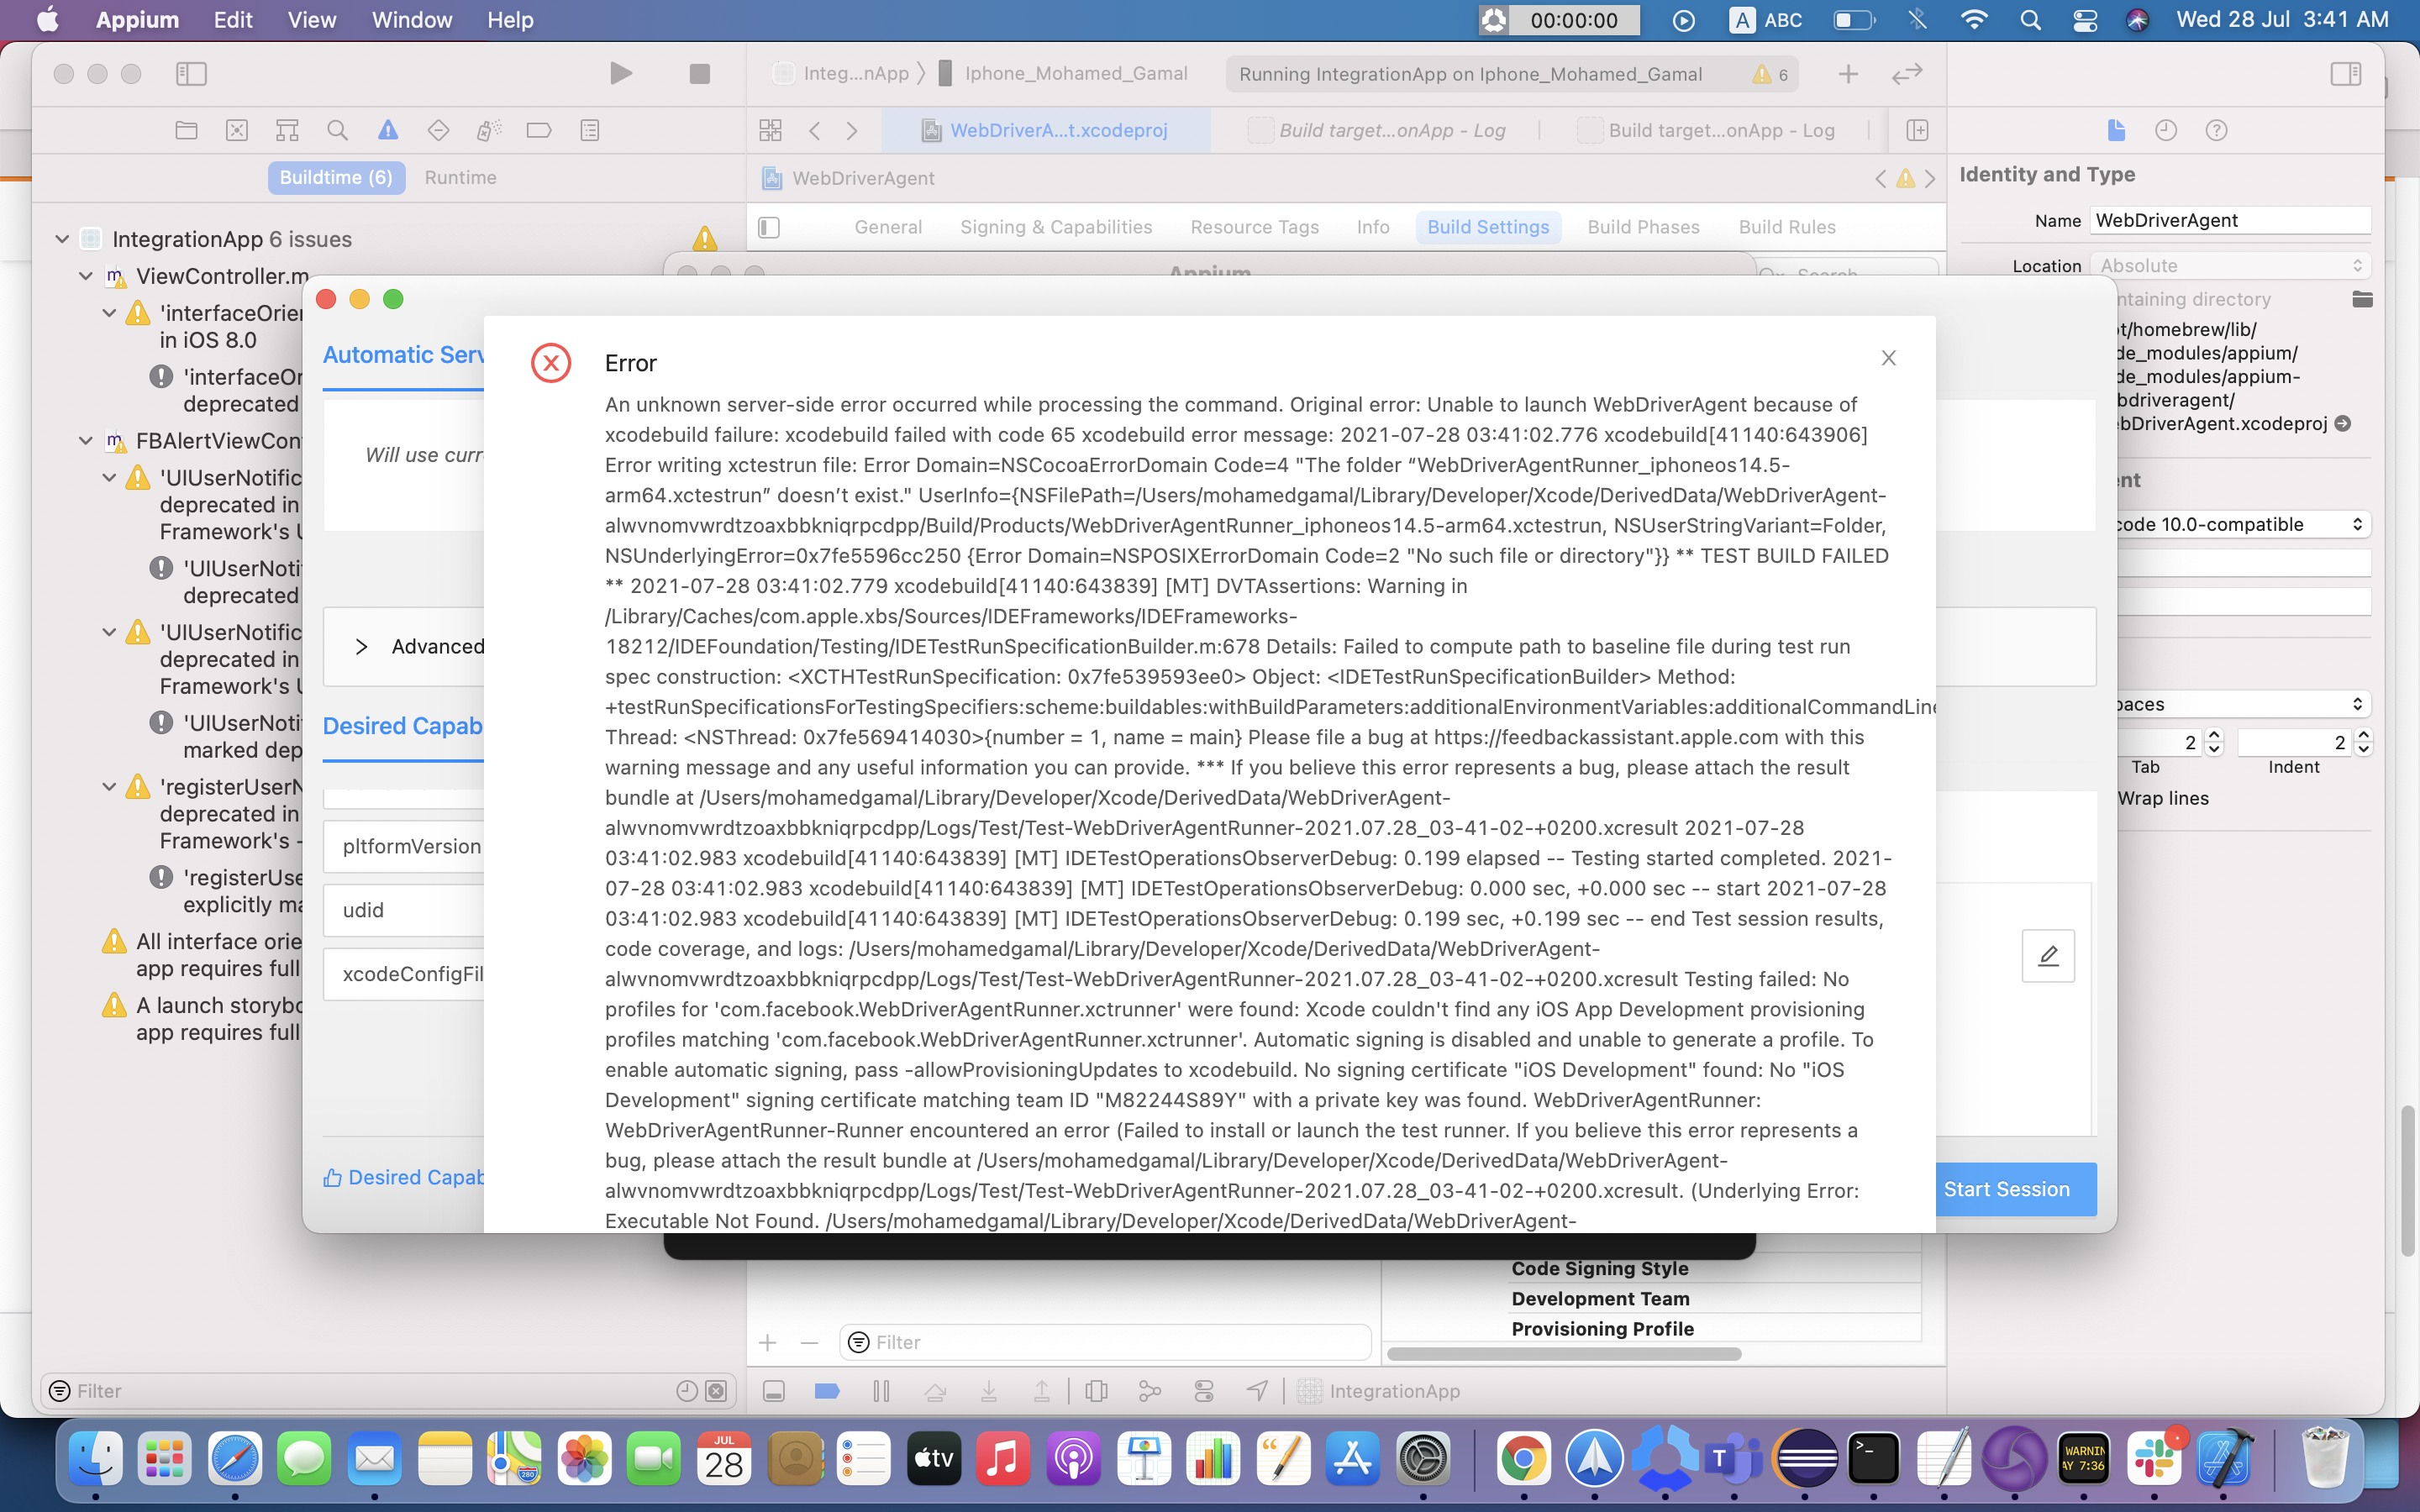Open the Location Absolute dropdown
The width and height of the screenshot is (2420, 1512).
coord(2230,266)
